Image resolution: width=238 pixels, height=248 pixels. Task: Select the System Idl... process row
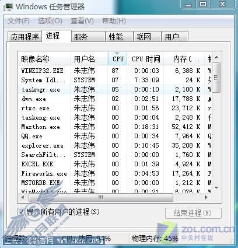click(115, 80)
